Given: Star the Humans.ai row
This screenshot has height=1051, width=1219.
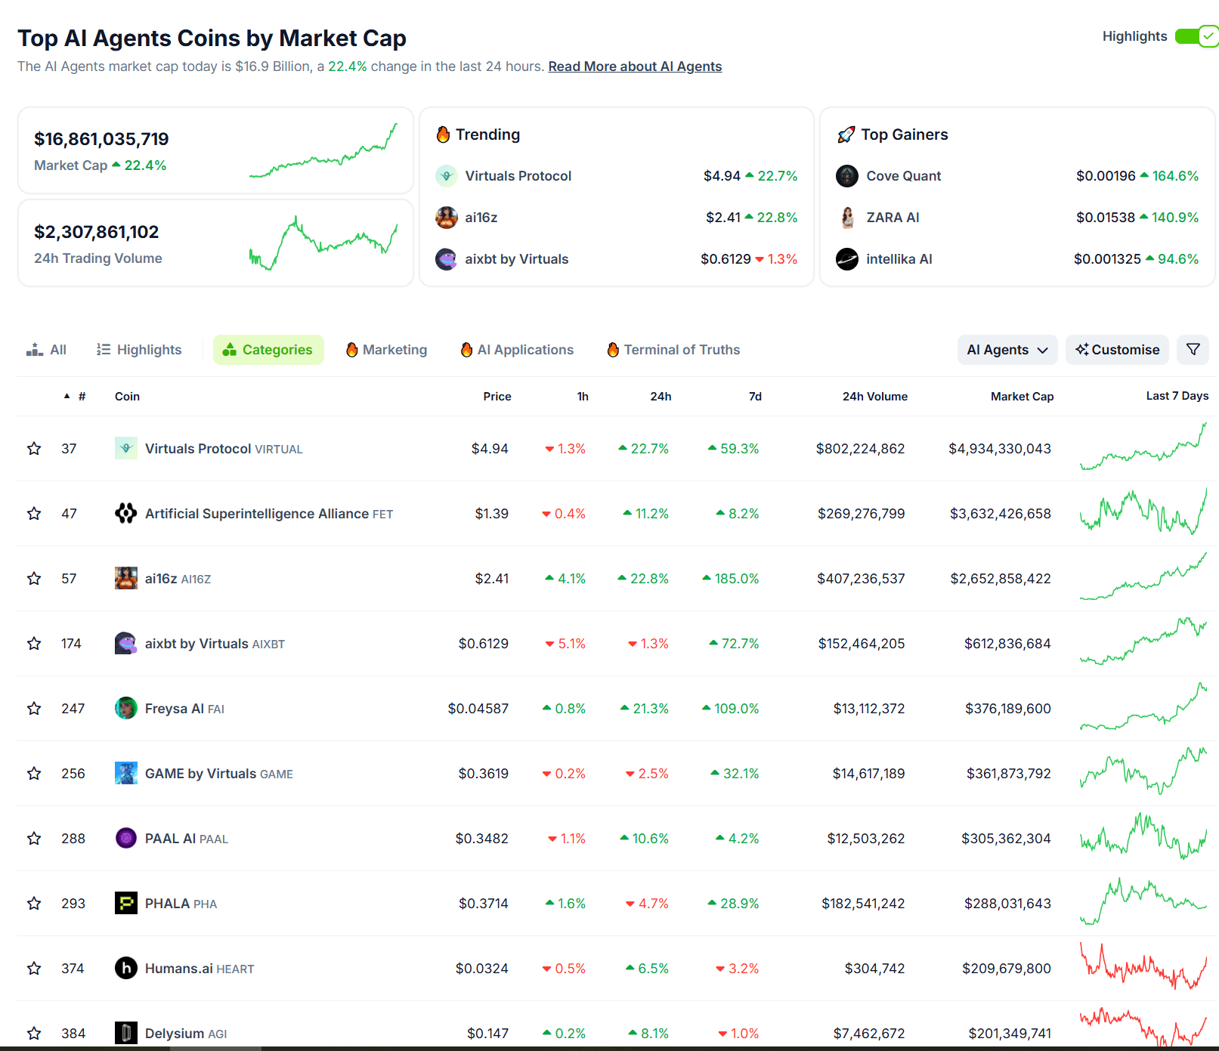Looking at the screenshot, I should click(x=34, y=969).
